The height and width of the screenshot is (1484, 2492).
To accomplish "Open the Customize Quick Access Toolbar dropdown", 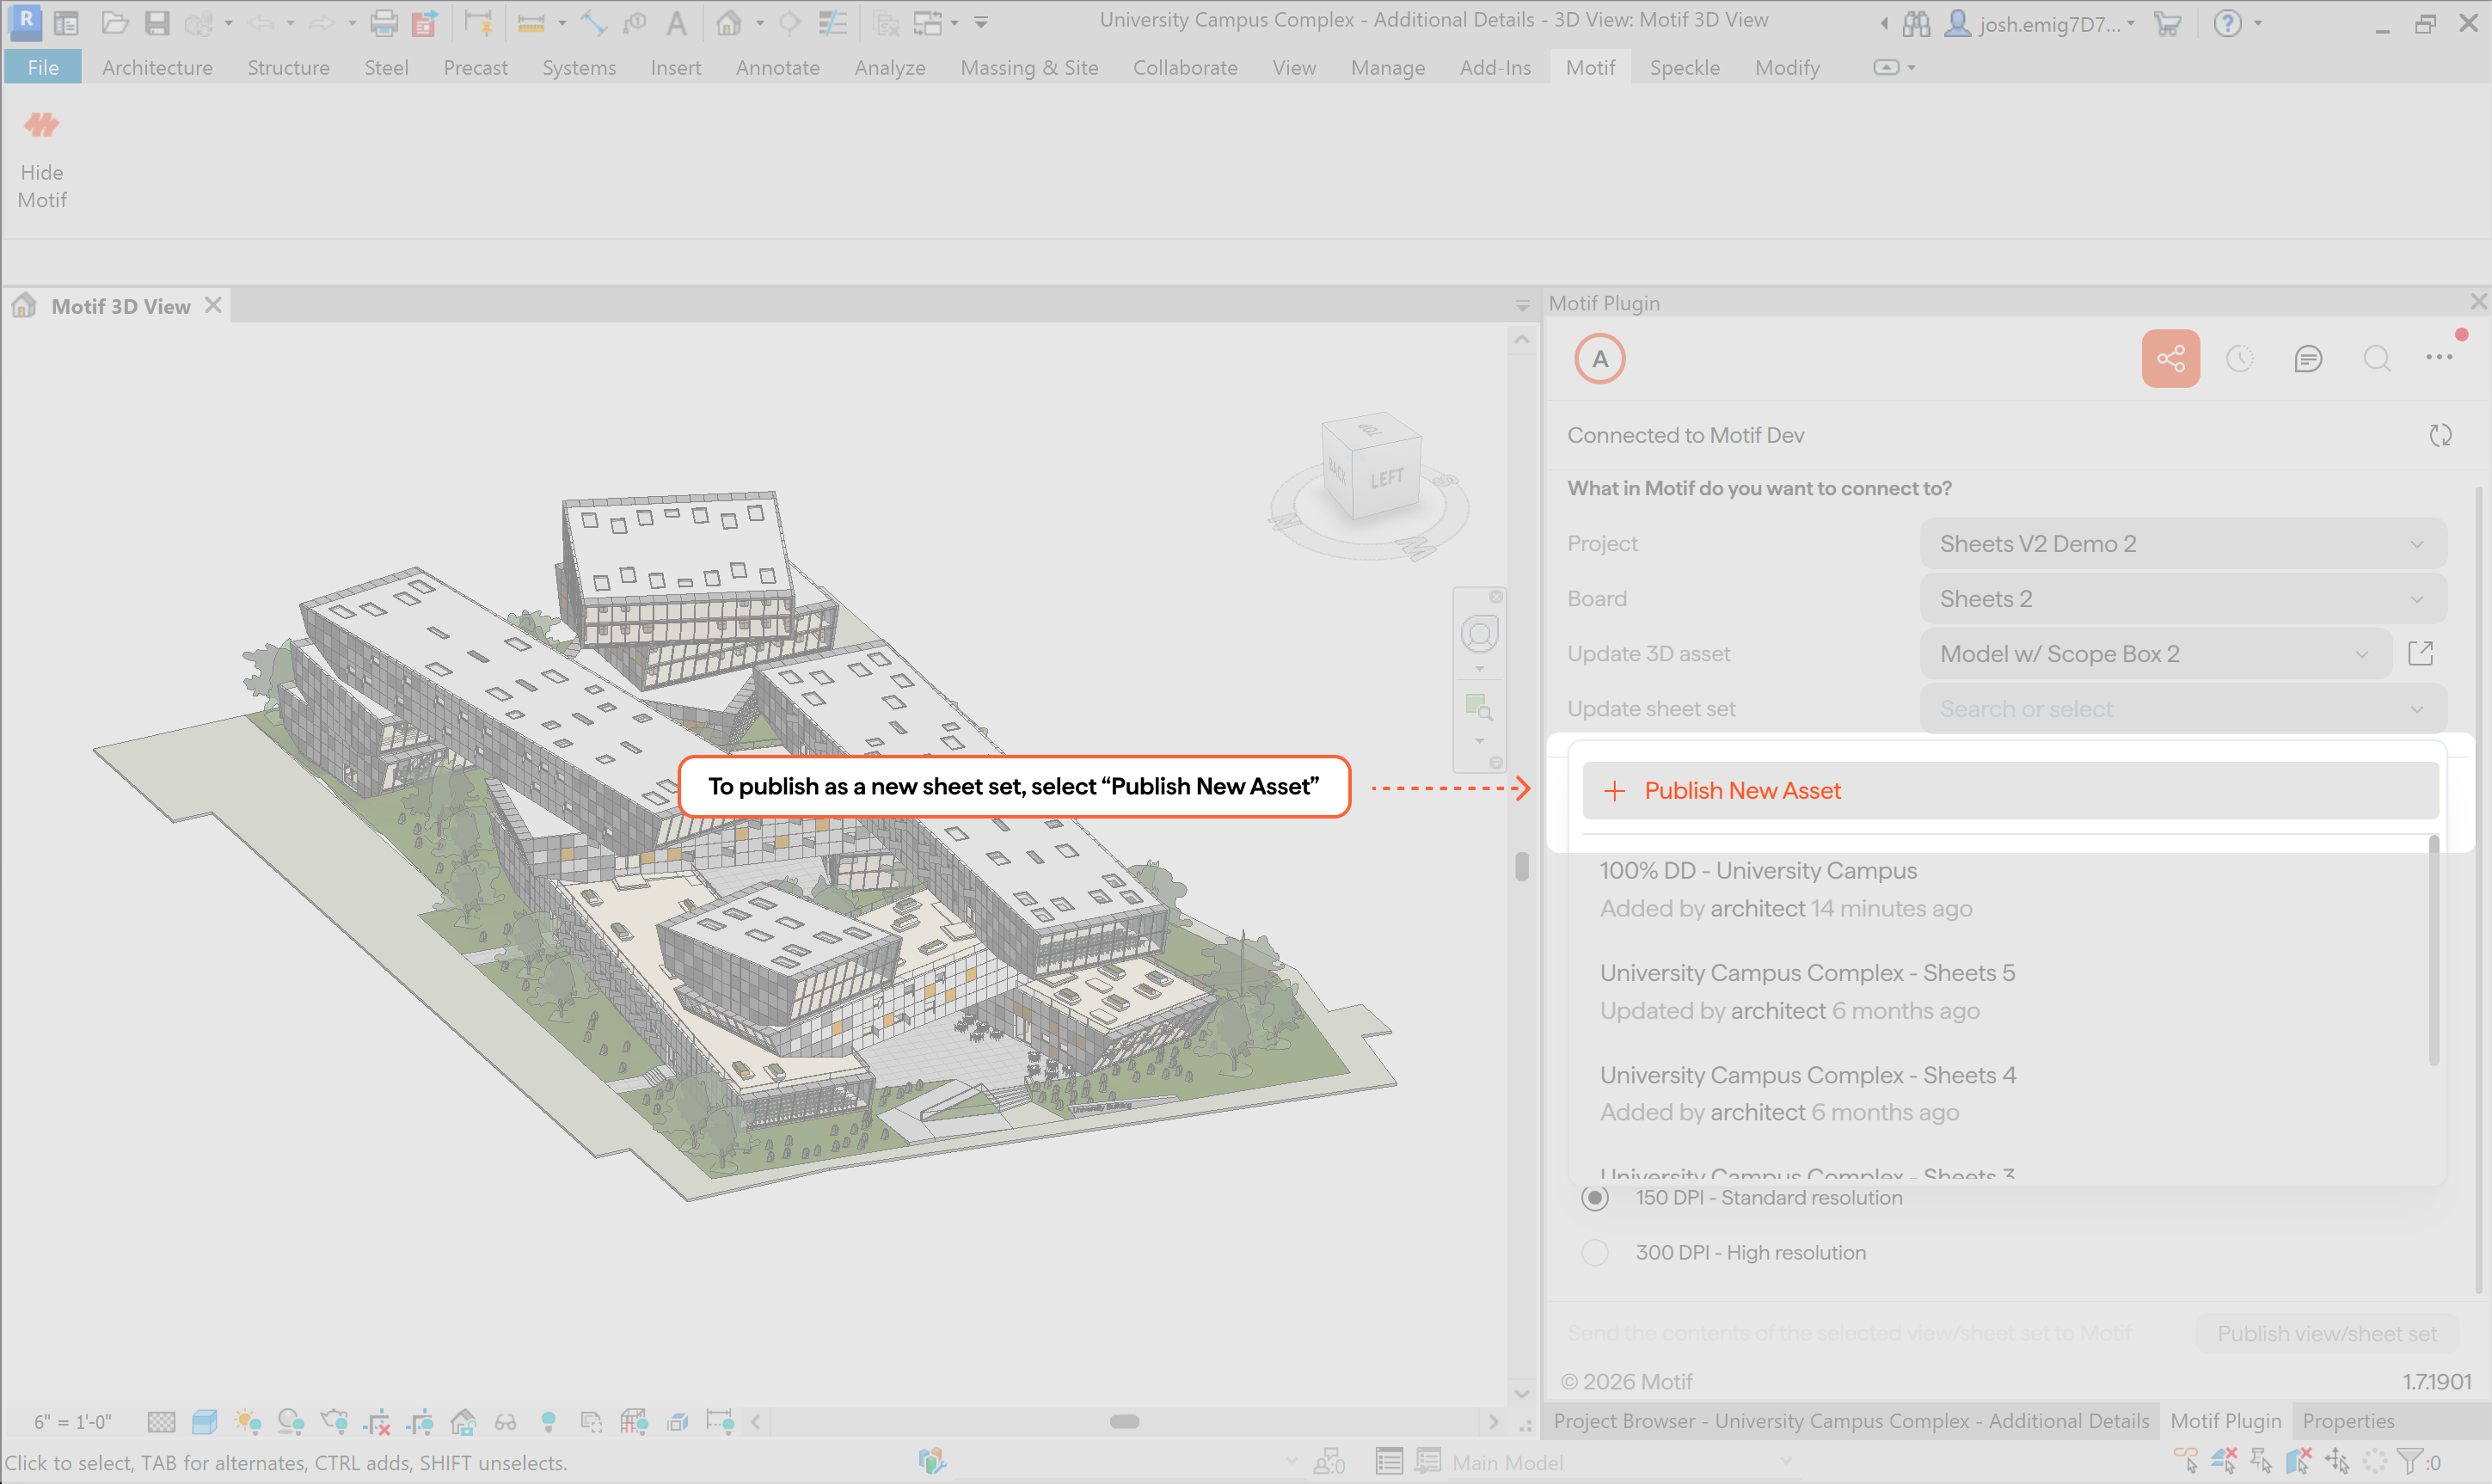I will point(981,23).
